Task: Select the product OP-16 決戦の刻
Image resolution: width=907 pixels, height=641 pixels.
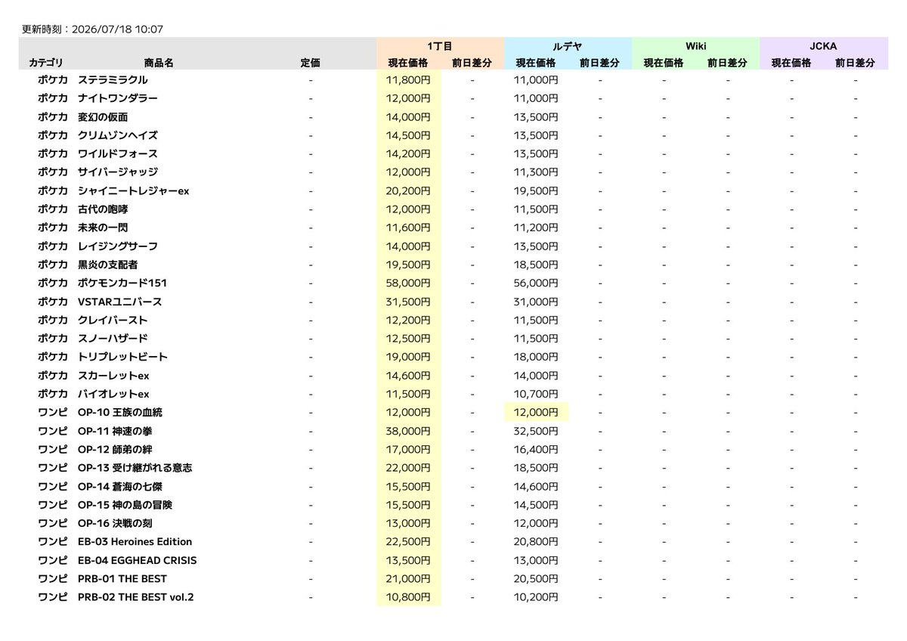Action: 116,523
